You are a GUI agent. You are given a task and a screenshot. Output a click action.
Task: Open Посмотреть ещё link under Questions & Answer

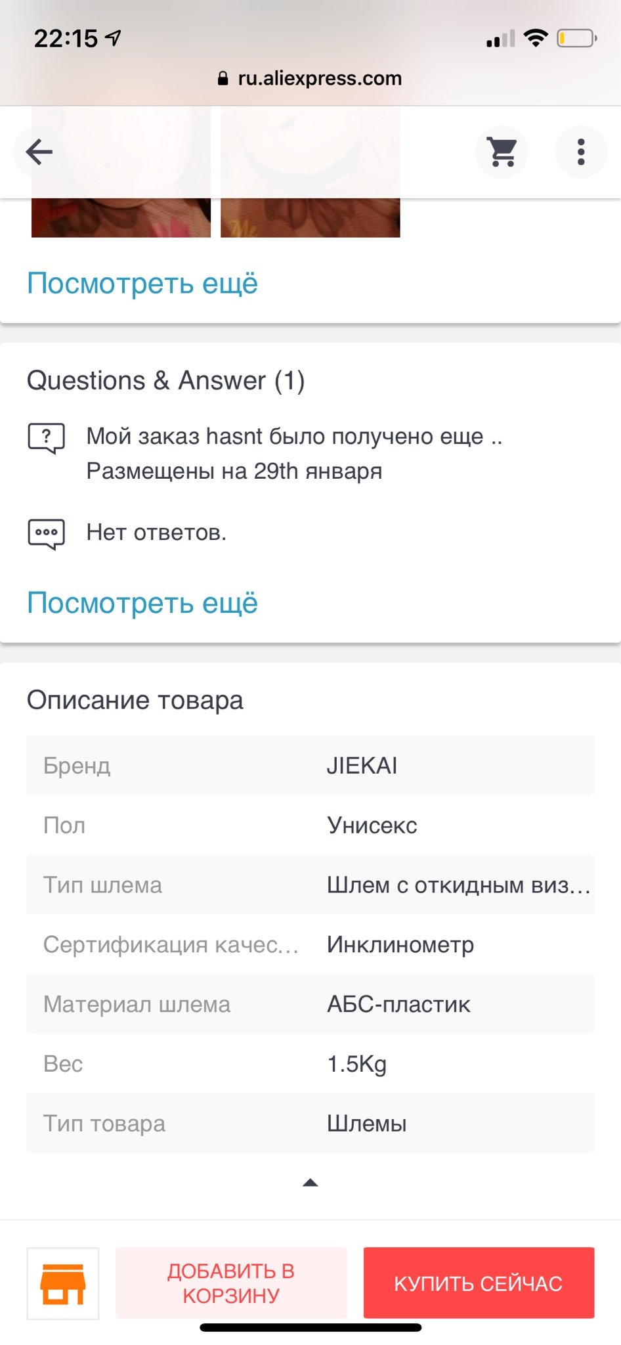142,603
